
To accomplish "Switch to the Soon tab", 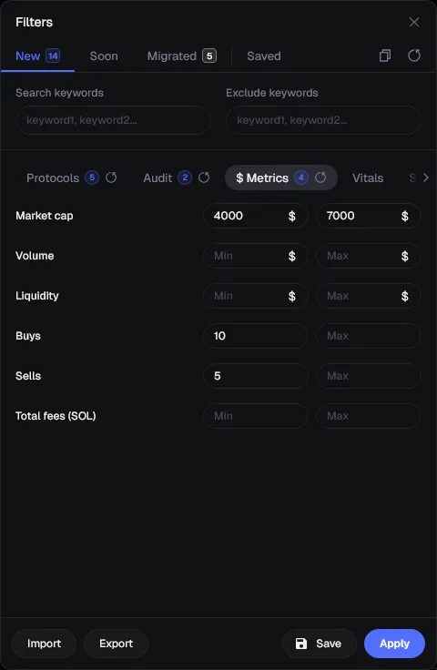I will 104,56.
